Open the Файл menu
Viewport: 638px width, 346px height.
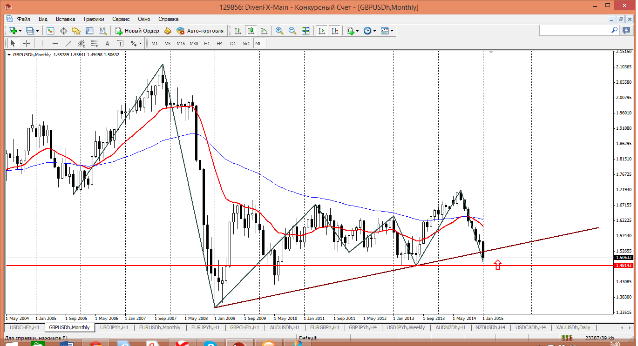(24, 19)
